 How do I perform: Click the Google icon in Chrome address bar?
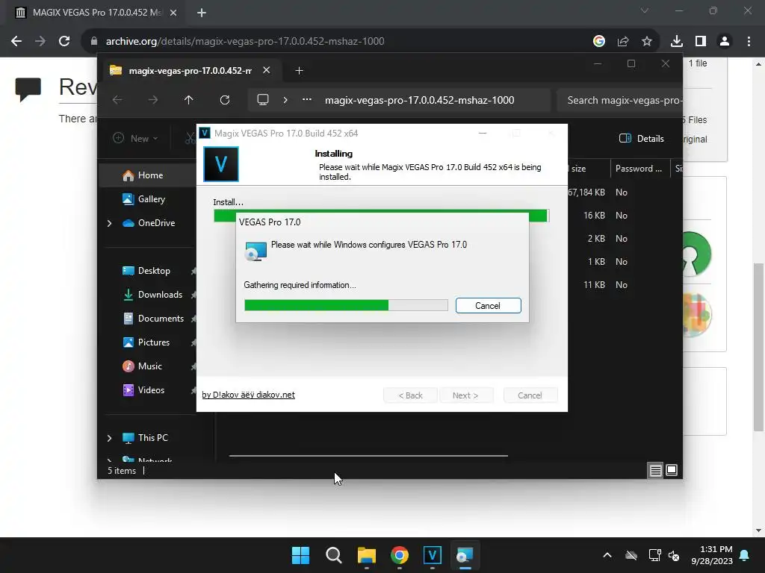click(599, 41)
